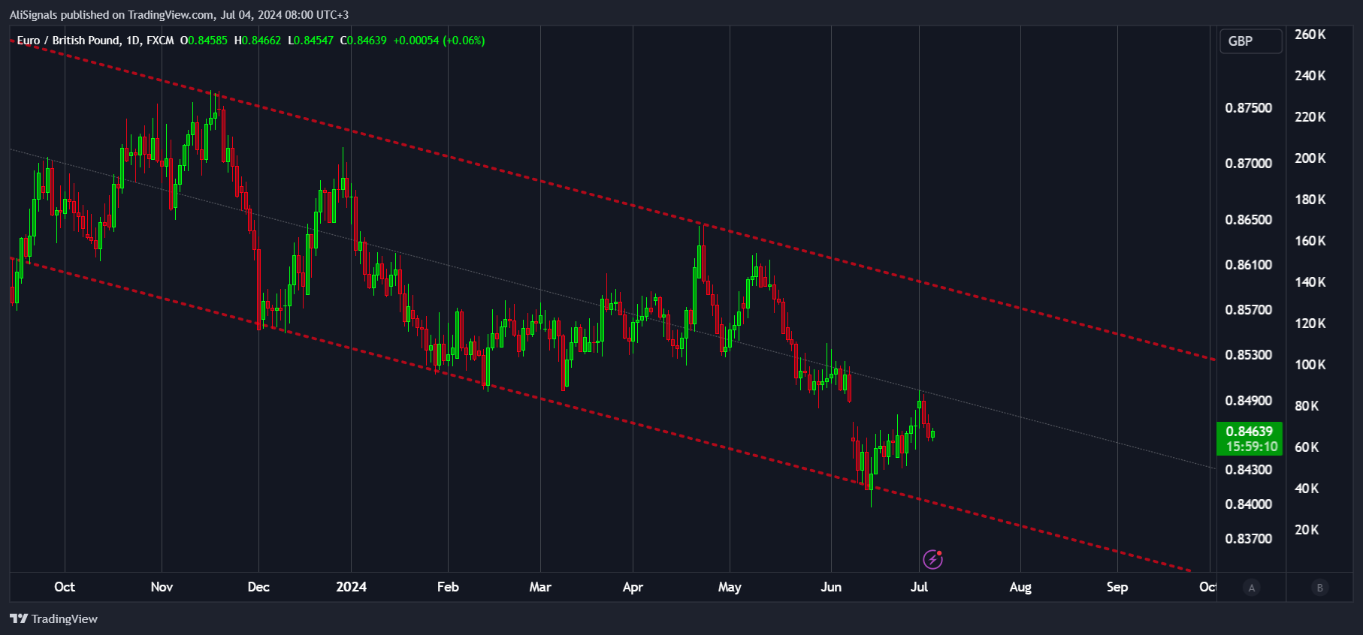Click the 0.87000 price axis label
Image resolution: width=1363 pixels, height=635 pixels.
point(1249,164)
